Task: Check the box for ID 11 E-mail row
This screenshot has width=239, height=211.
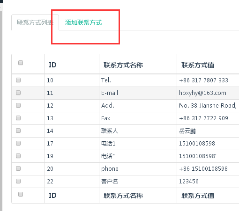Action: pyautogui.click(x=18, y=93)
